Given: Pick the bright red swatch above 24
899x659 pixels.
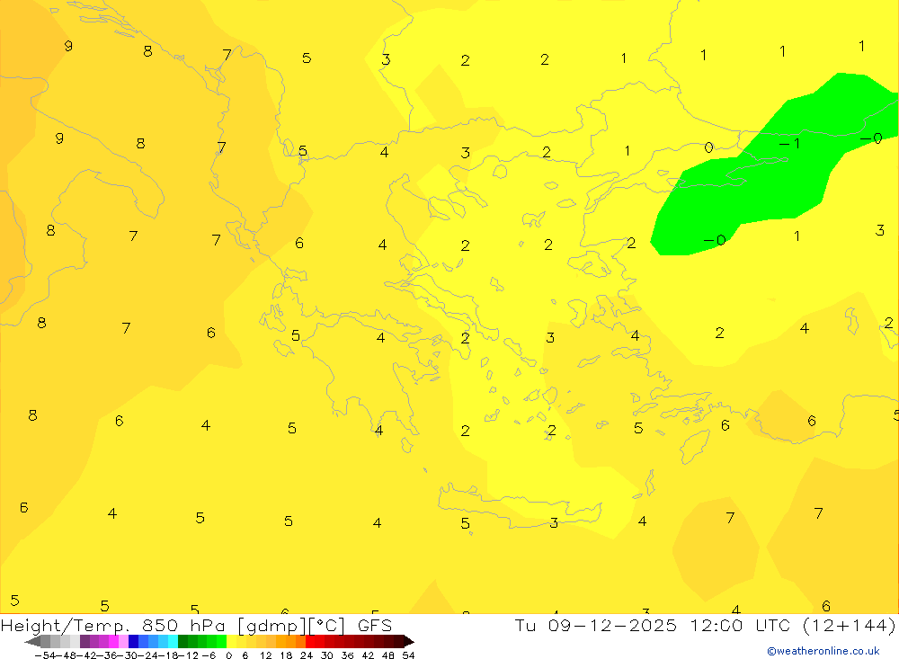Looking at the screenshot, I should coord(310,642).
